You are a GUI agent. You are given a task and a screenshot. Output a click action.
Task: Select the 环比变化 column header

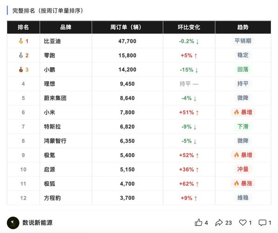point(189,27)
